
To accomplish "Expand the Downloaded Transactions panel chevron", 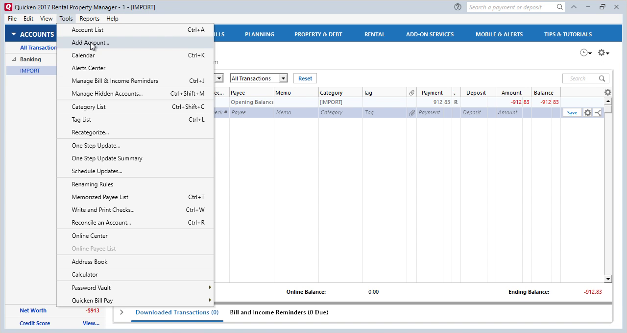I will click(121, 312).
